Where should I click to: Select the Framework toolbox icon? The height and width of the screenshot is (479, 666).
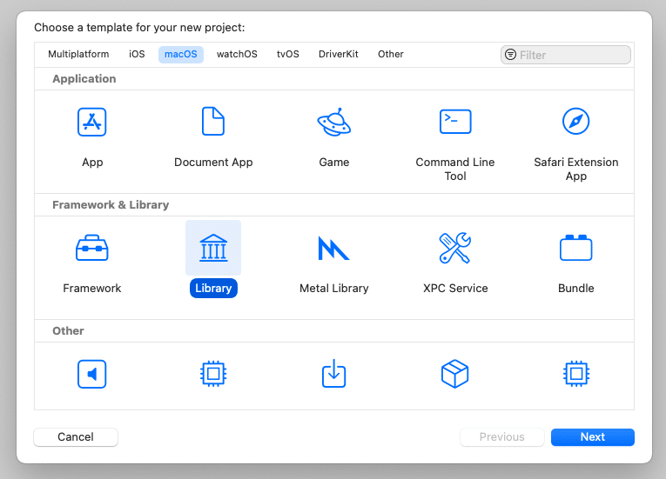click(x=91, y=248)
